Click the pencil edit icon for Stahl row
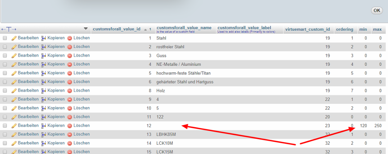 coord(14,38)
